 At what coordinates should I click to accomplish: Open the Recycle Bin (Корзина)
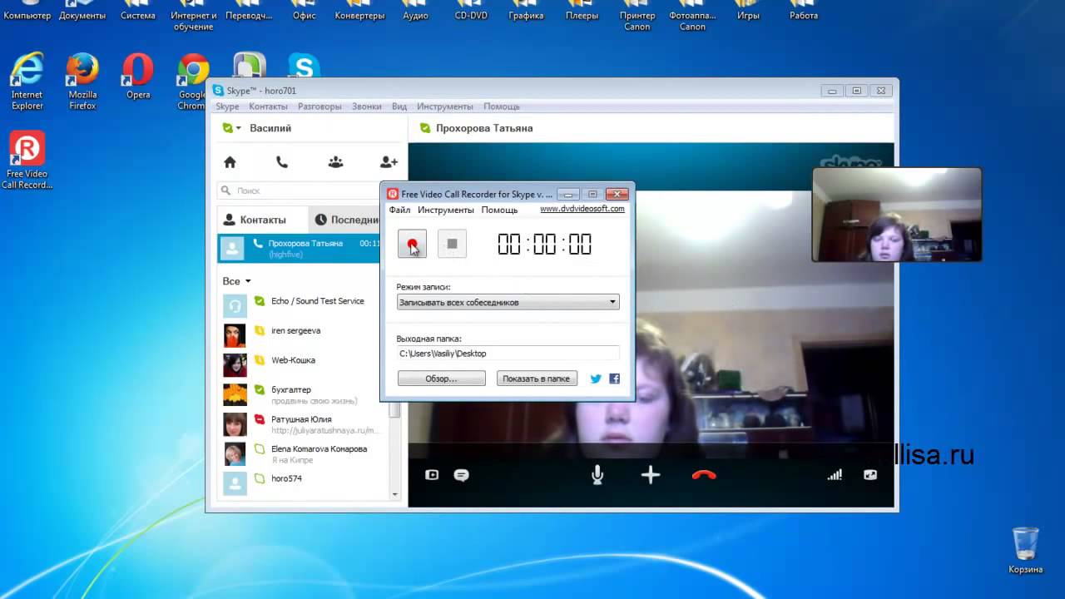1025,549
